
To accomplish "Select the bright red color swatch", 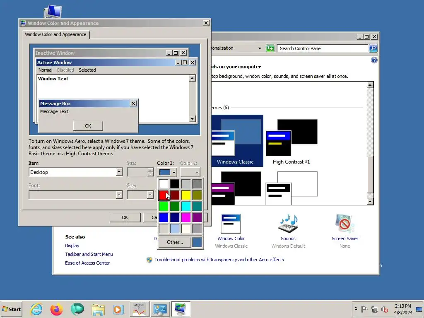I will 164,195.
